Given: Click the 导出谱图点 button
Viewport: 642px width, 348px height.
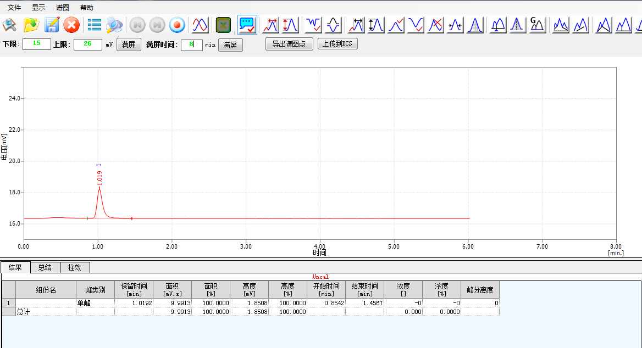Looking at the screenshot, I should coord(289,44).
